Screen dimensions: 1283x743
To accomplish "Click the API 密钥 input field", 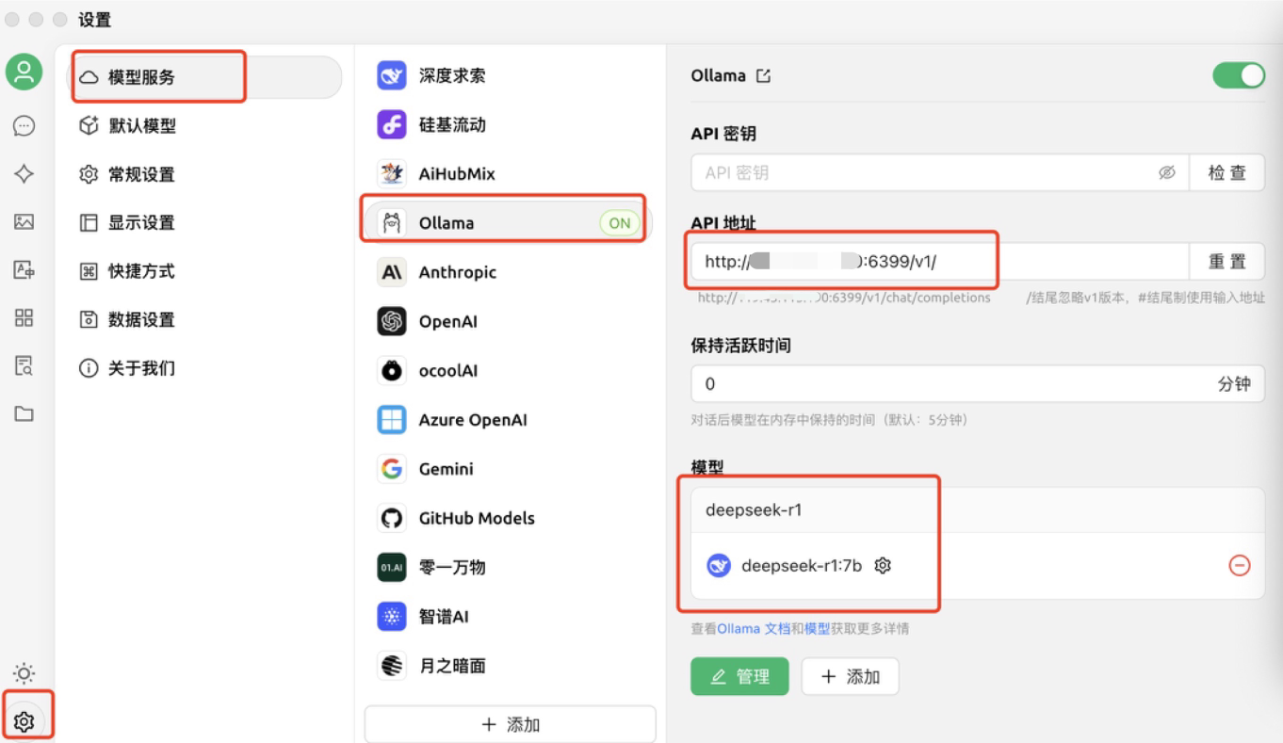I will click(939, 173).
